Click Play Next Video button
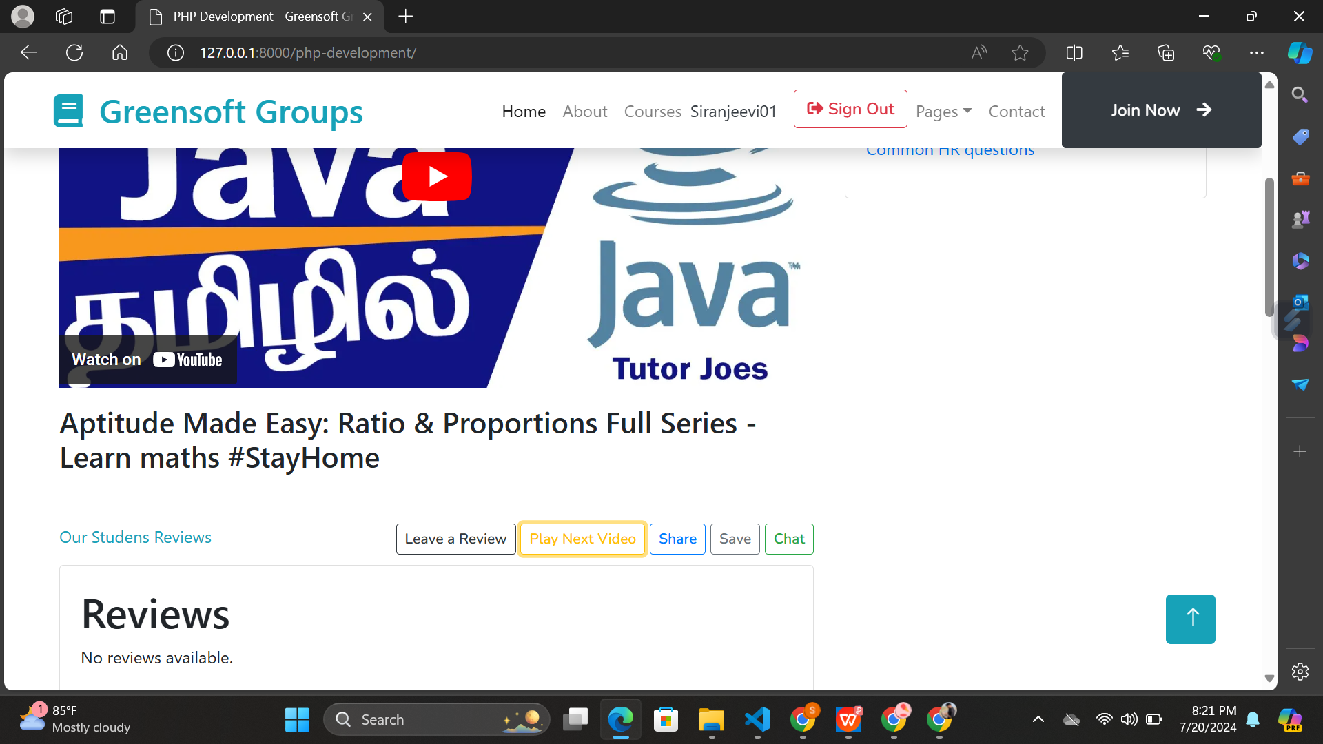The image size is (1323, 744). coord(582,539)
